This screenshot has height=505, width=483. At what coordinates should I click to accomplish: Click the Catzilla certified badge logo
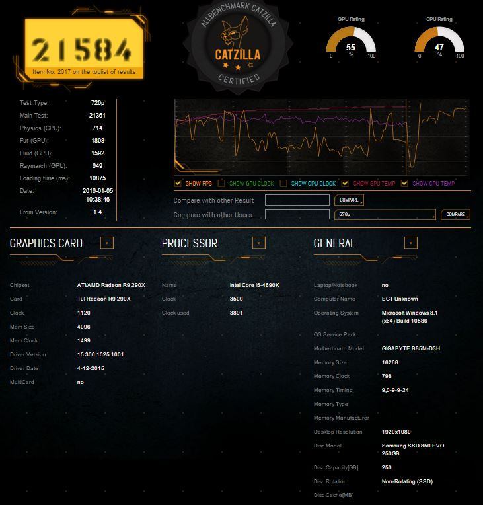click(x=238, y=47)
